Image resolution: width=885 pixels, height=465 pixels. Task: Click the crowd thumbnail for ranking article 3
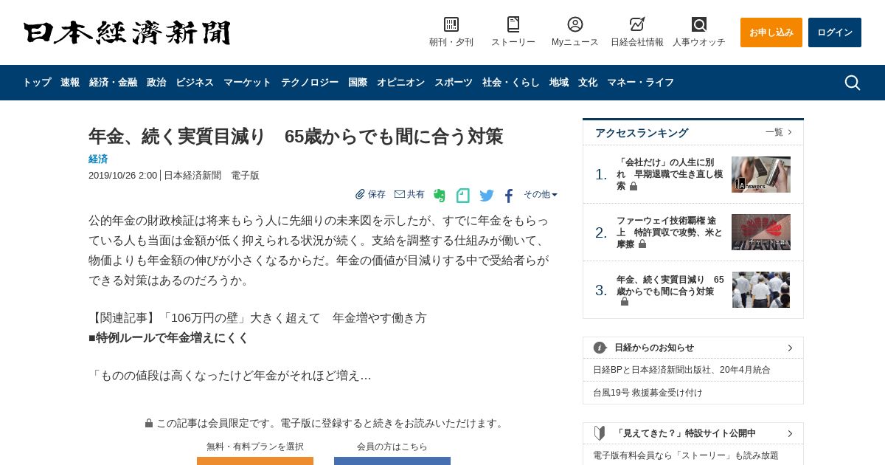click(761, 290)
